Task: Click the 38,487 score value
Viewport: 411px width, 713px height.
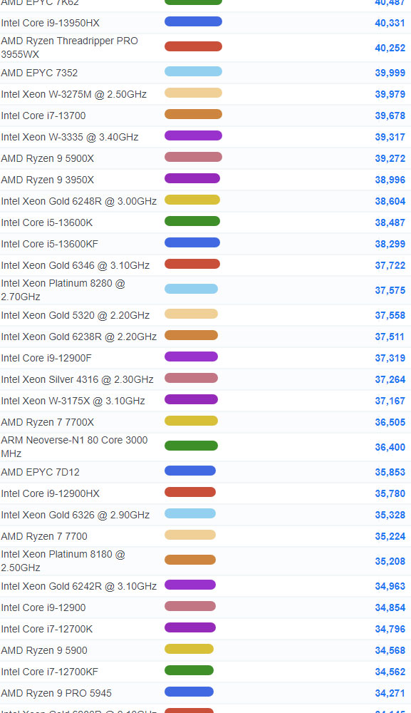Action: 390,222
